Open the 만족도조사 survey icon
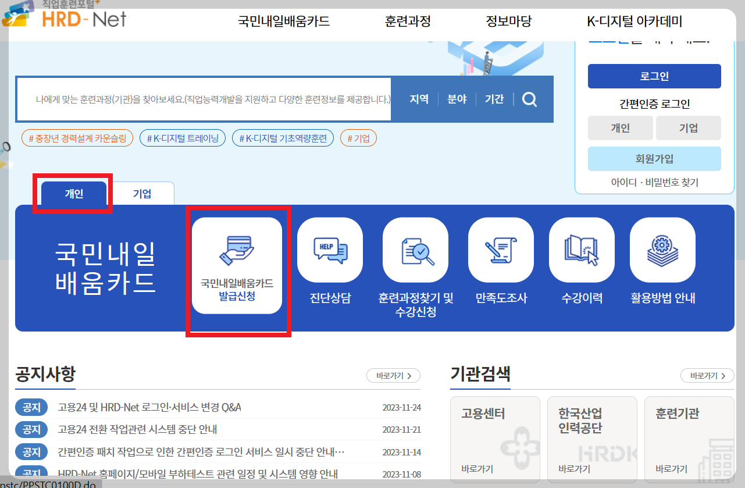This screenshot has height=488, width=745. [x=501, y=250]
